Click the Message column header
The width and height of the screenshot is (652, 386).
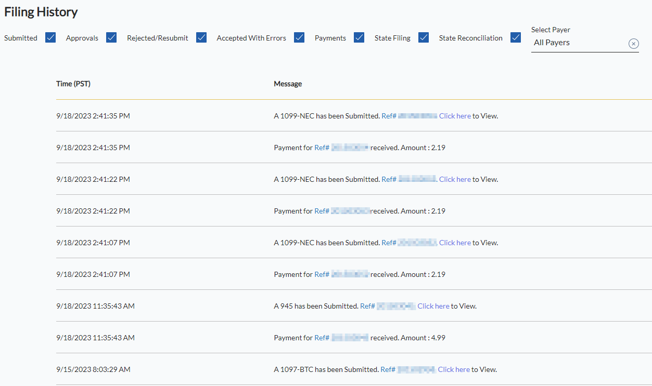(x=287, y=84)
